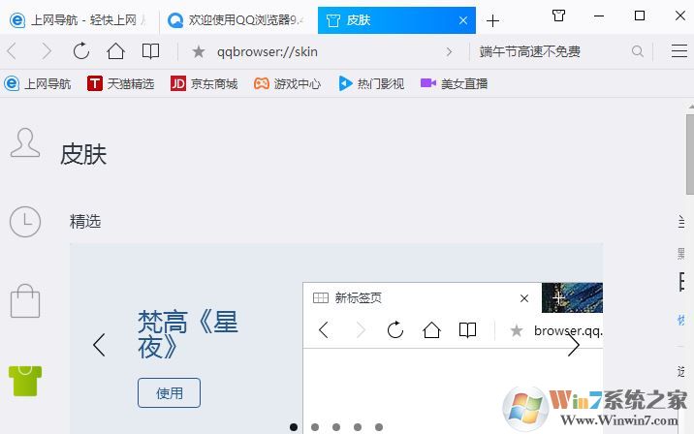Click the preview's home icon
The width and height of the screenshot is (694, 434).
(x=431, y=330)
